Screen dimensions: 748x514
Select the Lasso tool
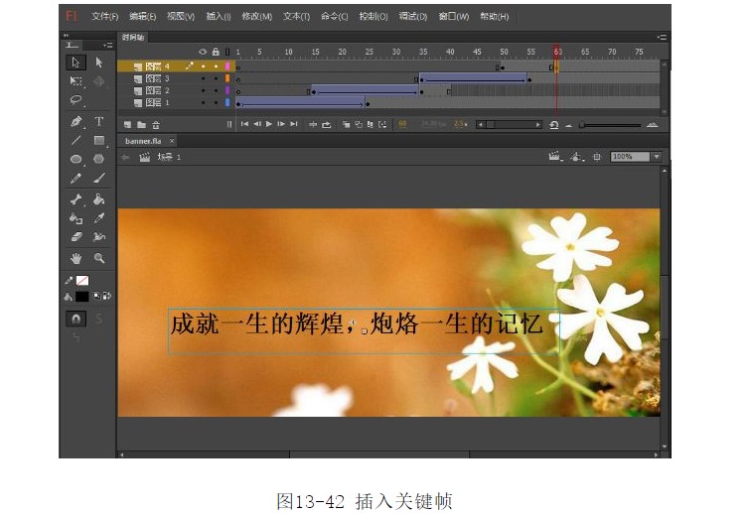[75, 100]
